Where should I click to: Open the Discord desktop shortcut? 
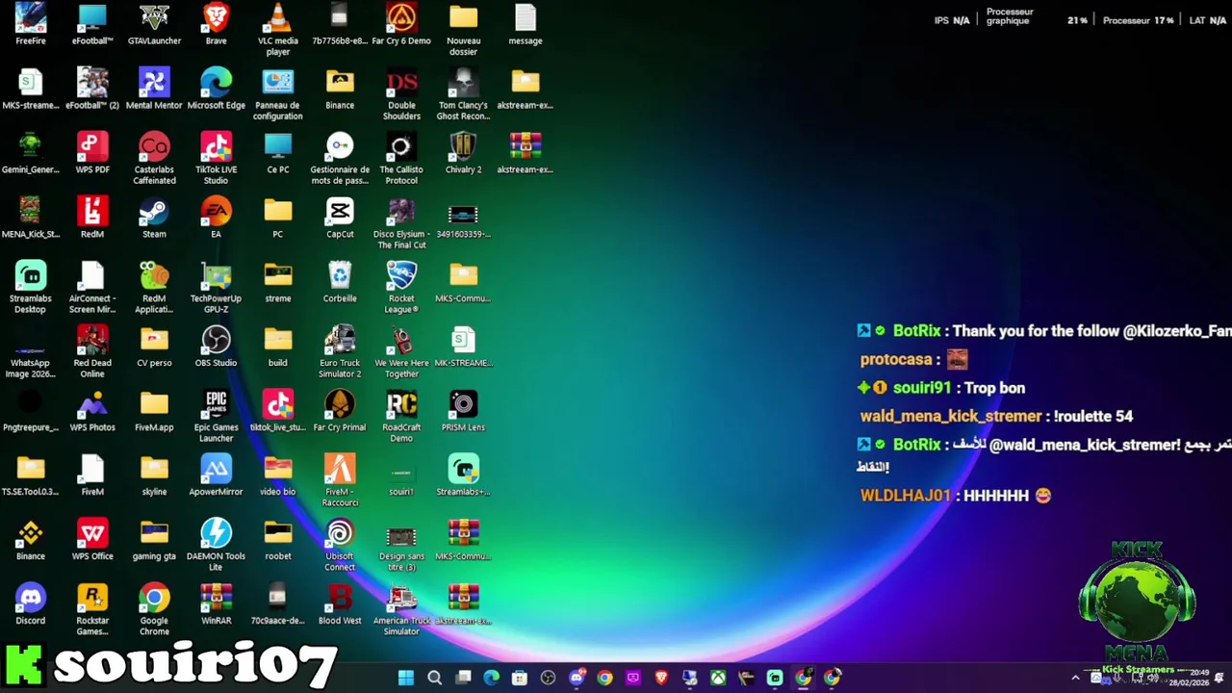30,605
